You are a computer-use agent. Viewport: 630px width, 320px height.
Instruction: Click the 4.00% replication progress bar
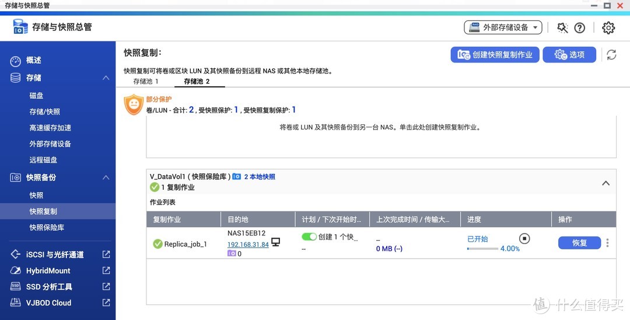point(482,249)
